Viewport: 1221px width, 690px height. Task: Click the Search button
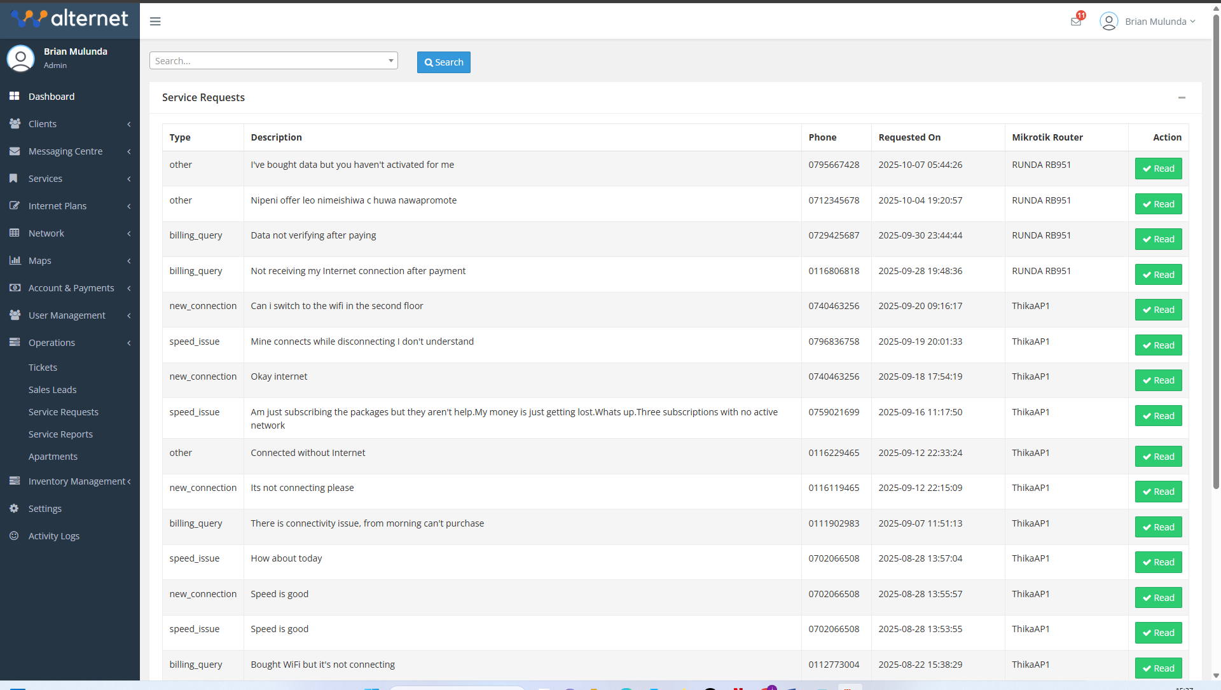443,62
